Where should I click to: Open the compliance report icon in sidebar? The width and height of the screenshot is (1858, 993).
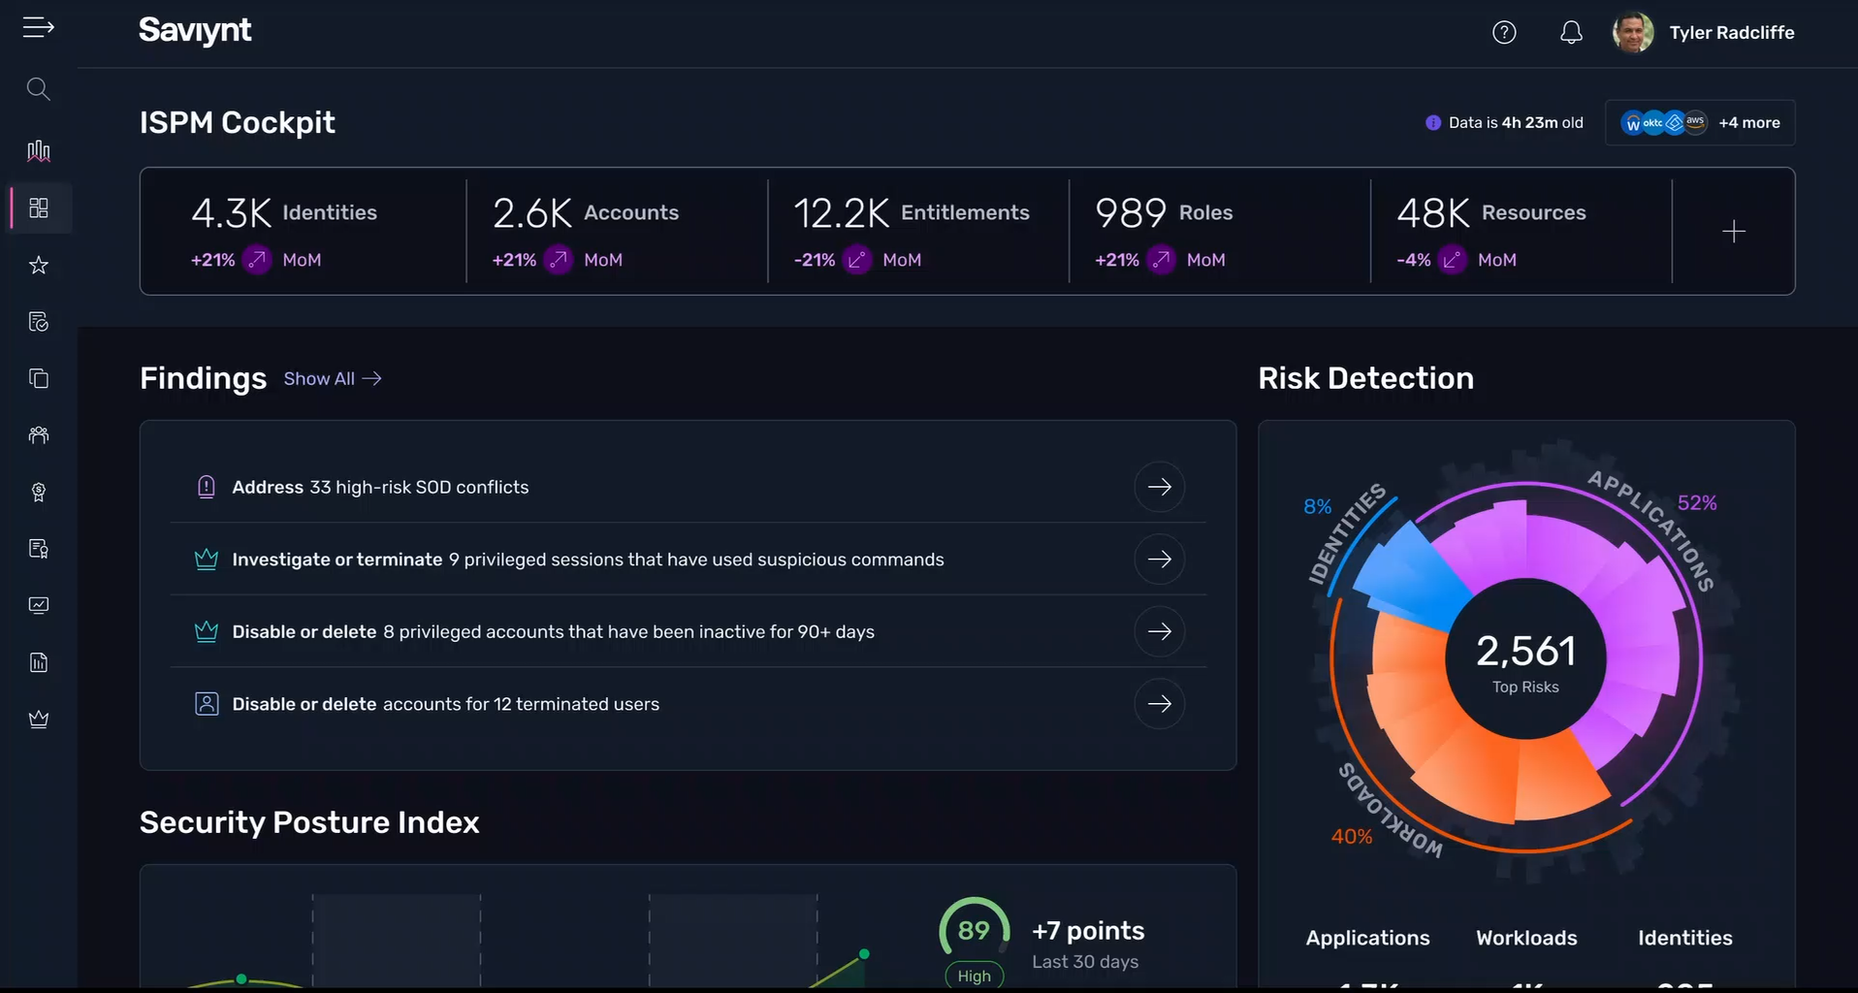point(39,321)
